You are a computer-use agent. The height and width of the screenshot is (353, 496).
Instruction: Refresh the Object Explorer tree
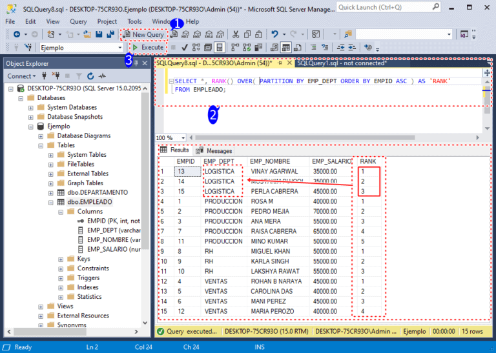[x=90, y=76]
